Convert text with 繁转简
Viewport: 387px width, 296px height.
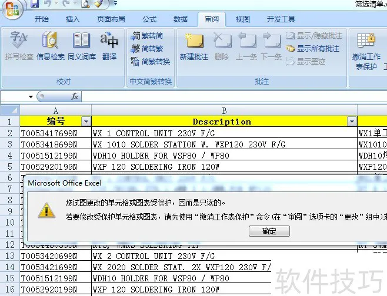147,36
